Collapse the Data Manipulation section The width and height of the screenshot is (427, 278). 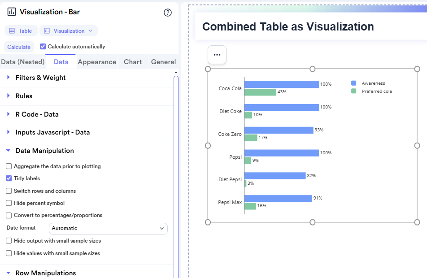click(44, 151)
